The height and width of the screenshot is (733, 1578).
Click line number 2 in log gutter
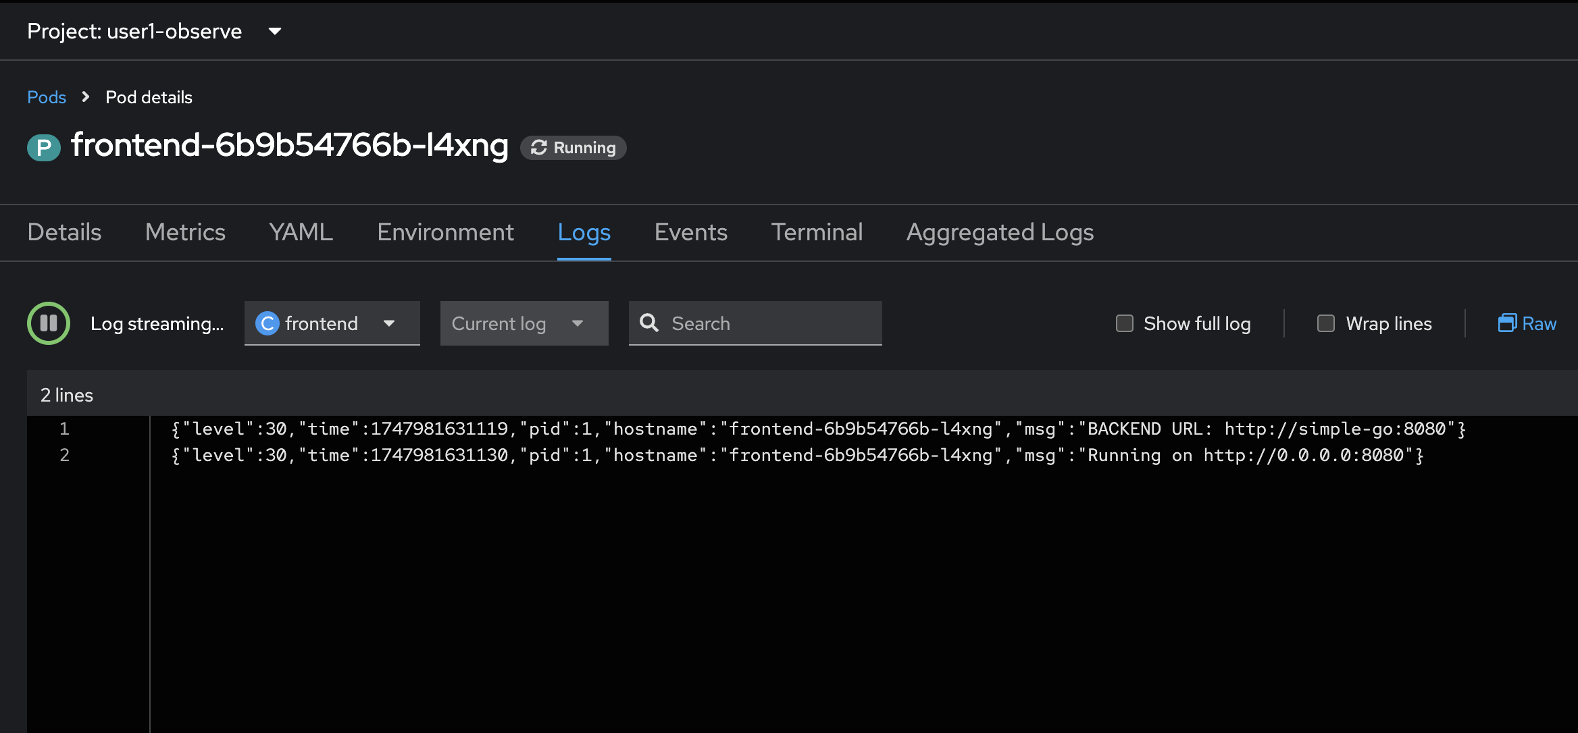(x=64, y=455)
